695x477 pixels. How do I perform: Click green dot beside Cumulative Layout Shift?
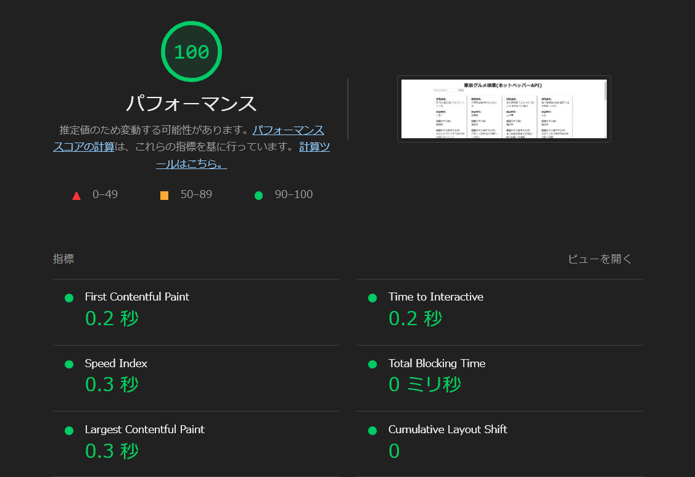coord(372,430)
